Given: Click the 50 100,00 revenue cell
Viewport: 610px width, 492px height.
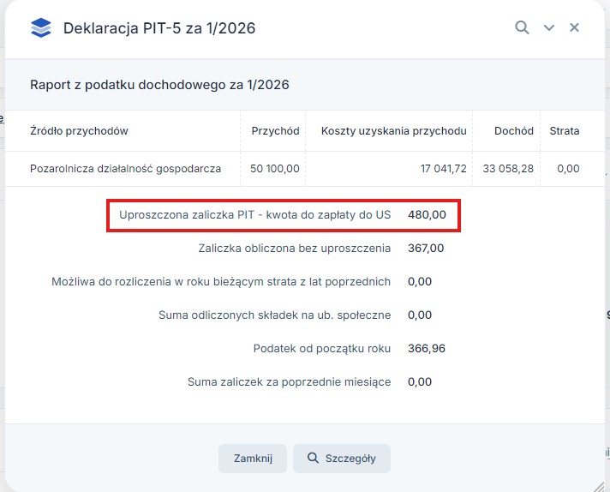Looking at the screenshot, I should tap(275, 169).
